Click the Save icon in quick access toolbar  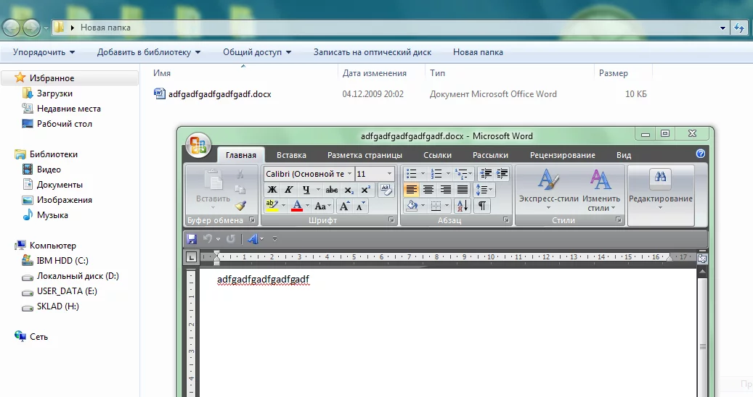(192, 238)
